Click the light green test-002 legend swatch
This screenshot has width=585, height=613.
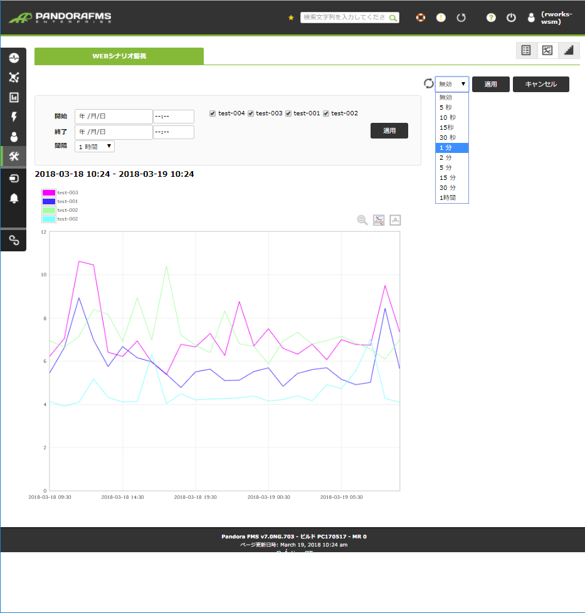49,211
